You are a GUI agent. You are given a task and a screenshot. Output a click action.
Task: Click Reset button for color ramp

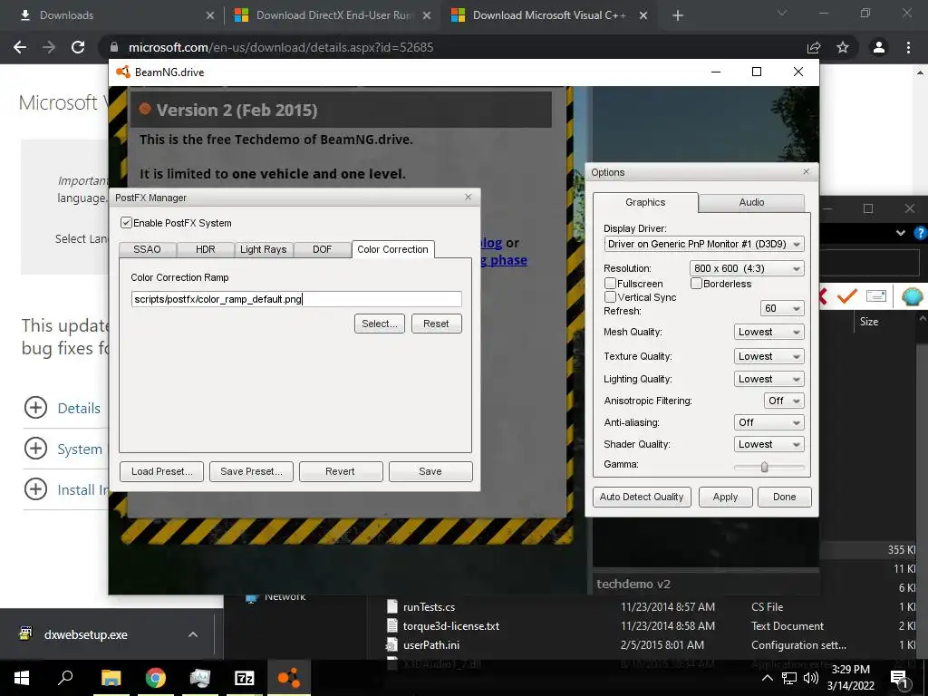click(x=436, y=324)
